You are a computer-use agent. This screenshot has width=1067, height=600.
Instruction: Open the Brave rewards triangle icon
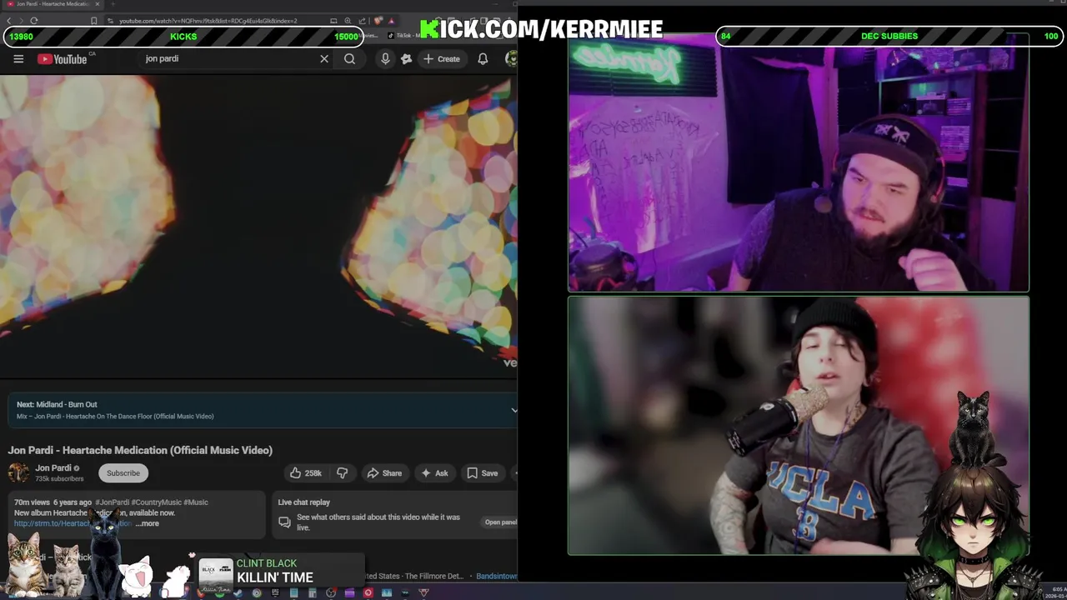click(391, 21)
